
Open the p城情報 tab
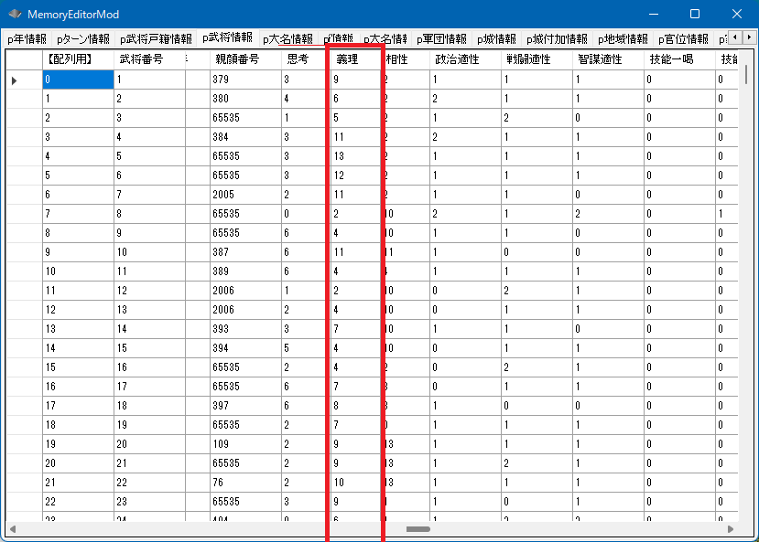pos(496,39)
